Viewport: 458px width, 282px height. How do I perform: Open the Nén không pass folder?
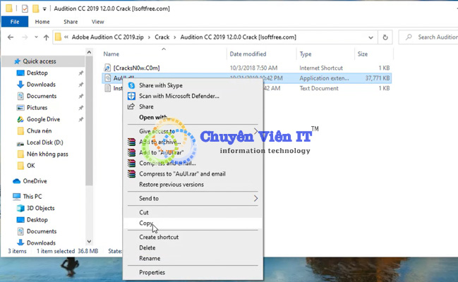pyautogui.click(x=47, y=154)
